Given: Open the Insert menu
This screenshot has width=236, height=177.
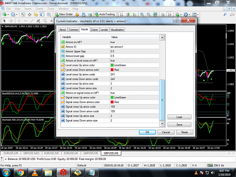Looking at the screenshot, I should click(28, 9).
